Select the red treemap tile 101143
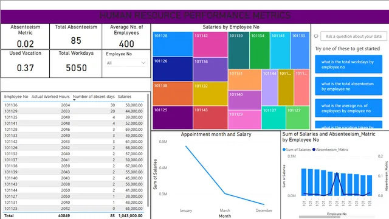The height and width of the screenshot is (219, 389). 210,117
